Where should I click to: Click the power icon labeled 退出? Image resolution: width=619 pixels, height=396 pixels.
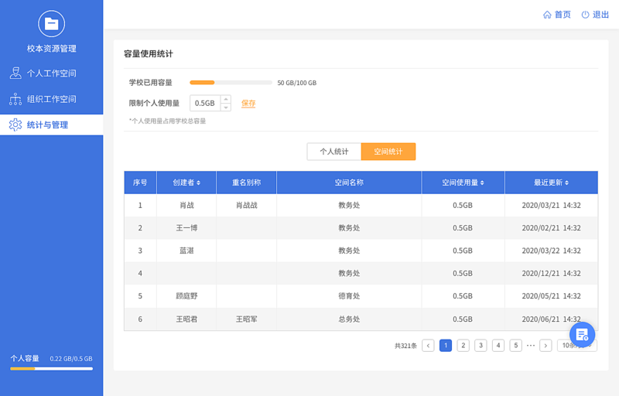pyautogui.click(x=586, y=15)
